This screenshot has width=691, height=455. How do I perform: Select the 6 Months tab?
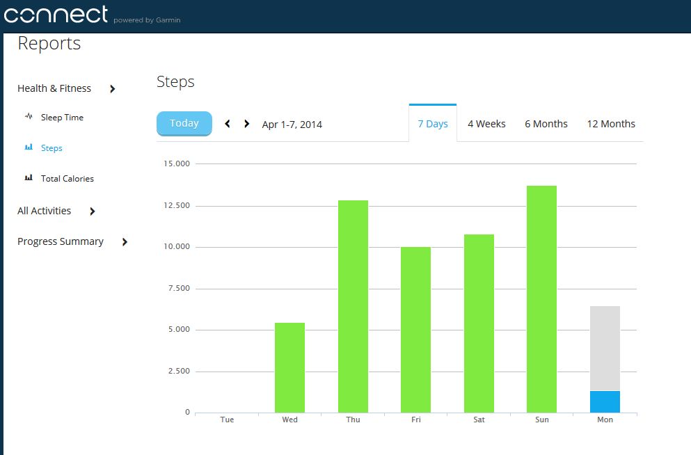(x=546, y=124)
